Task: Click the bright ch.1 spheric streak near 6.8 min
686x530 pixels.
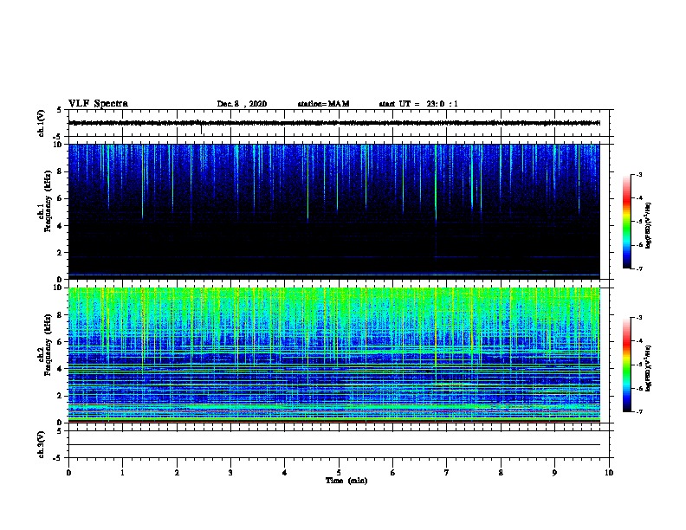Action: pos(436,184)
